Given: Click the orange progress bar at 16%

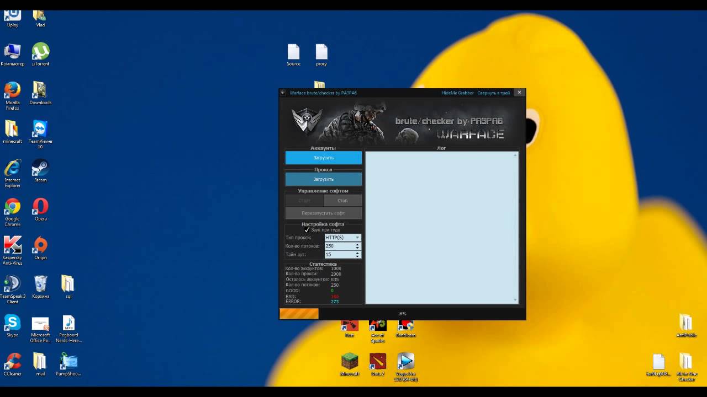Looking at the screenshot, I should point(299,314).
